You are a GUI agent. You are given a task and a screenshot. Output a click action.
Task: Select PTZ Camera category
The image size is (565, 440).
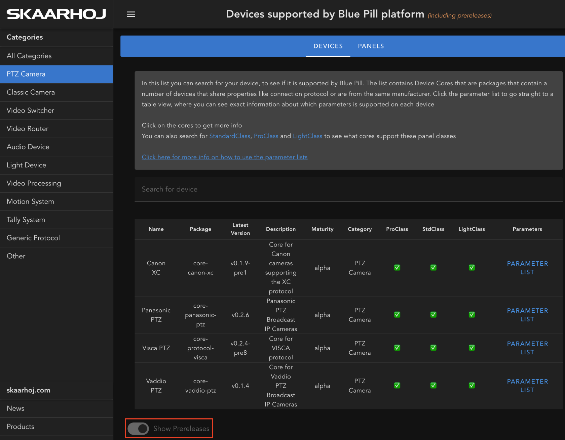click(x=57, y=74)
